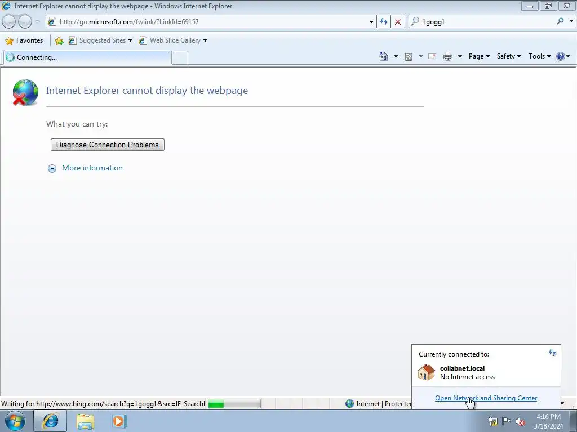Open the Tools menu
Screen dimensions: 577x432
(x=539, y=56)
